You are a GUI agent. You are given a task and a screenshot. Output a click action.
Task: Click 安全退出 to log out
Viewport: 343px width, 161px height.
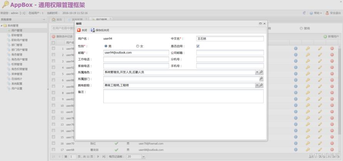pos(333,13)
